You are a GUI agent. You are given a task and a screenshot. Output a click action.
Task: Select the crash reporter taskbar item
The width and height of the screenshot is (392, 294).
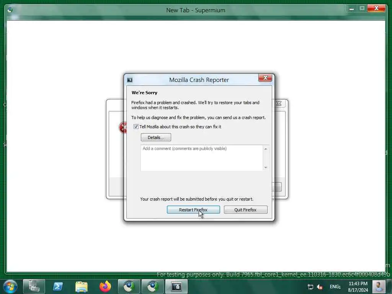coord(176,286)
